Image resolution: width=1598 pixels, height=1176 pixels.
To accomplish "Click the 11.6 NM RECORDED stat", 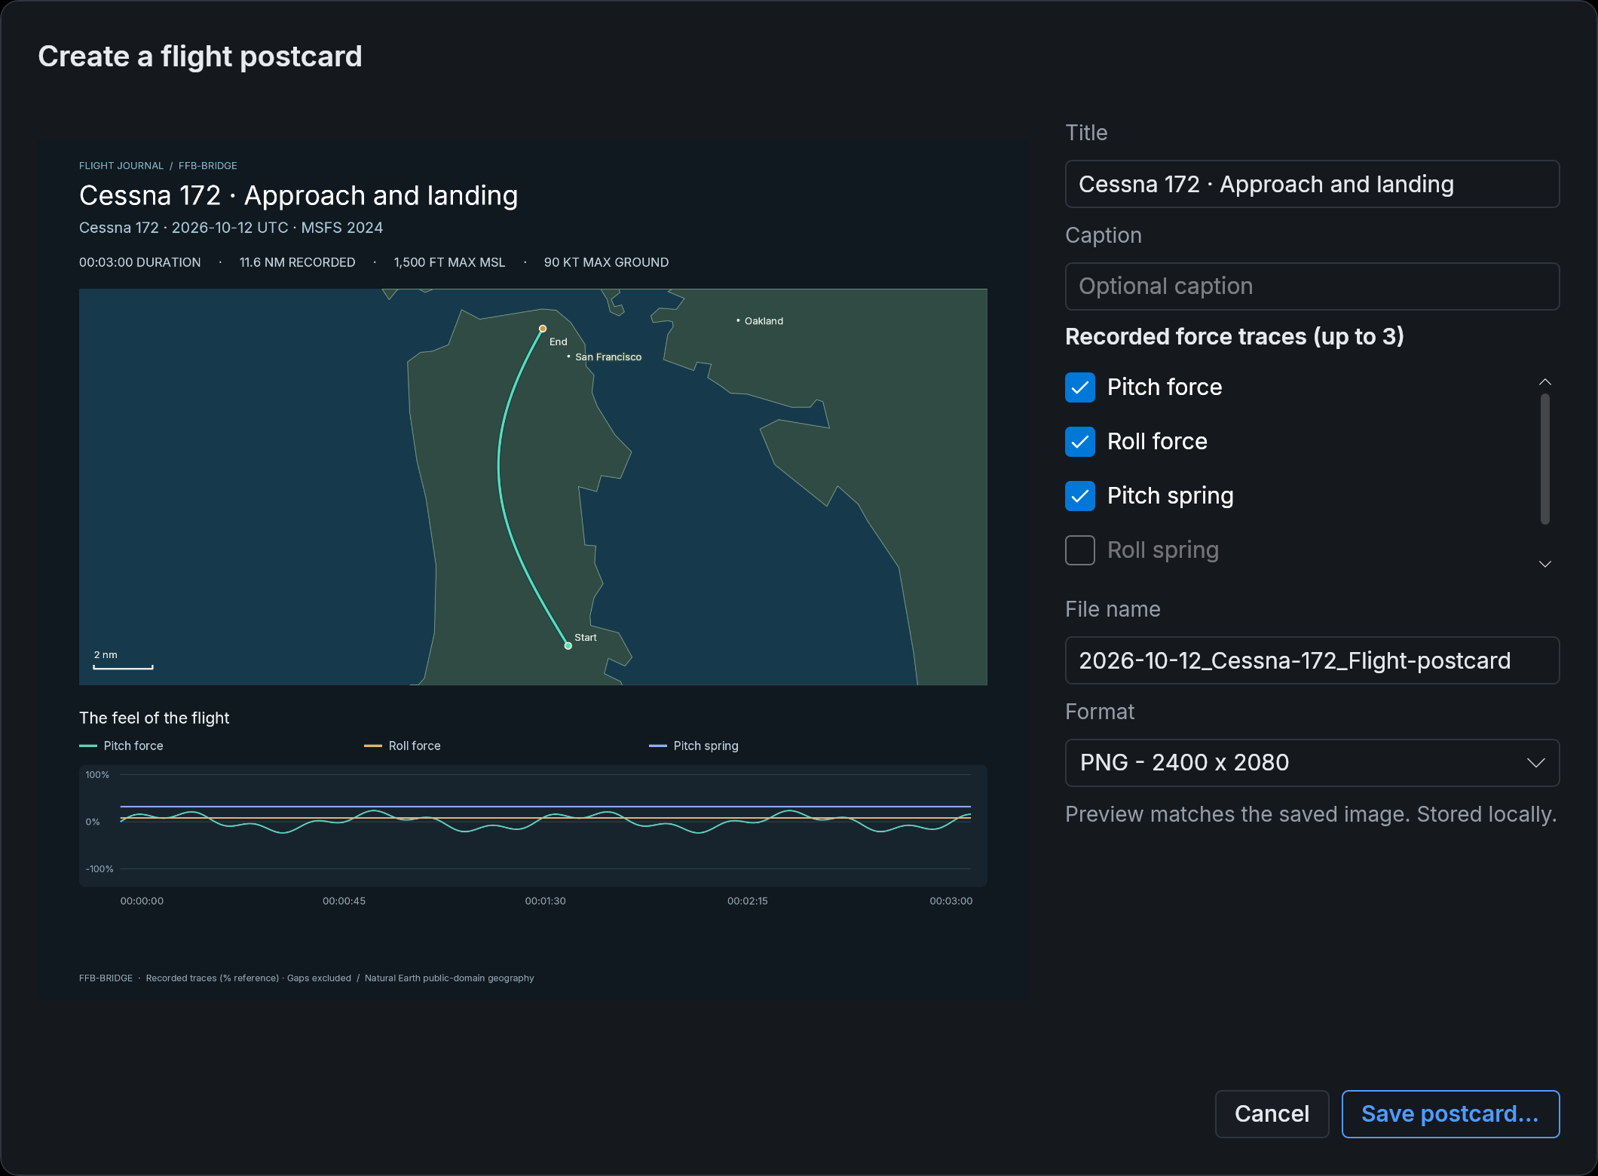I will tap(297, 262).
